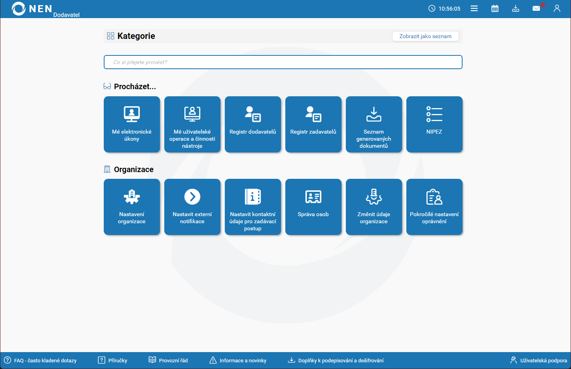Open messages envelope with red notification
Screen dimensions: 571x369
[x=536, y=8]
